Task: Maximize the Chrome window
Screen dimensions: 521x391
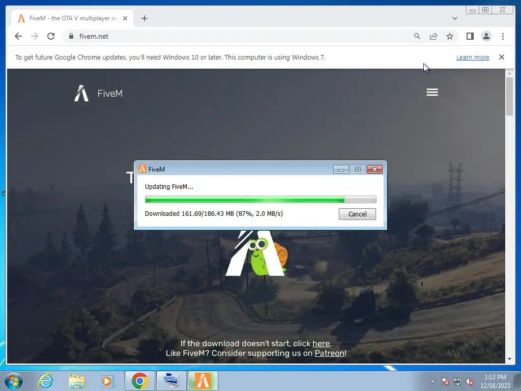Action: click(x=485, y=10)
